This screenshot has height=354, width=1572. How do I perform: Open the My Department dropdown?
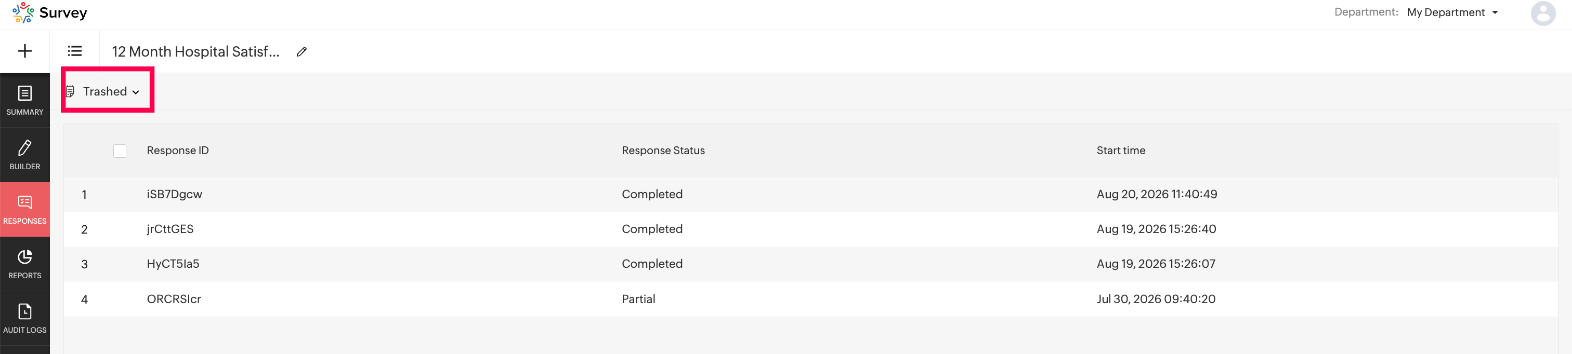click(1452, 12)
